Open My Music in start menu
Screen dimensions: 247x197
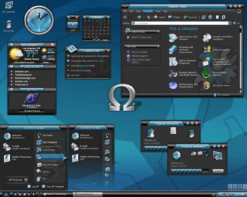pyautogui.click(x=45, y=135)
